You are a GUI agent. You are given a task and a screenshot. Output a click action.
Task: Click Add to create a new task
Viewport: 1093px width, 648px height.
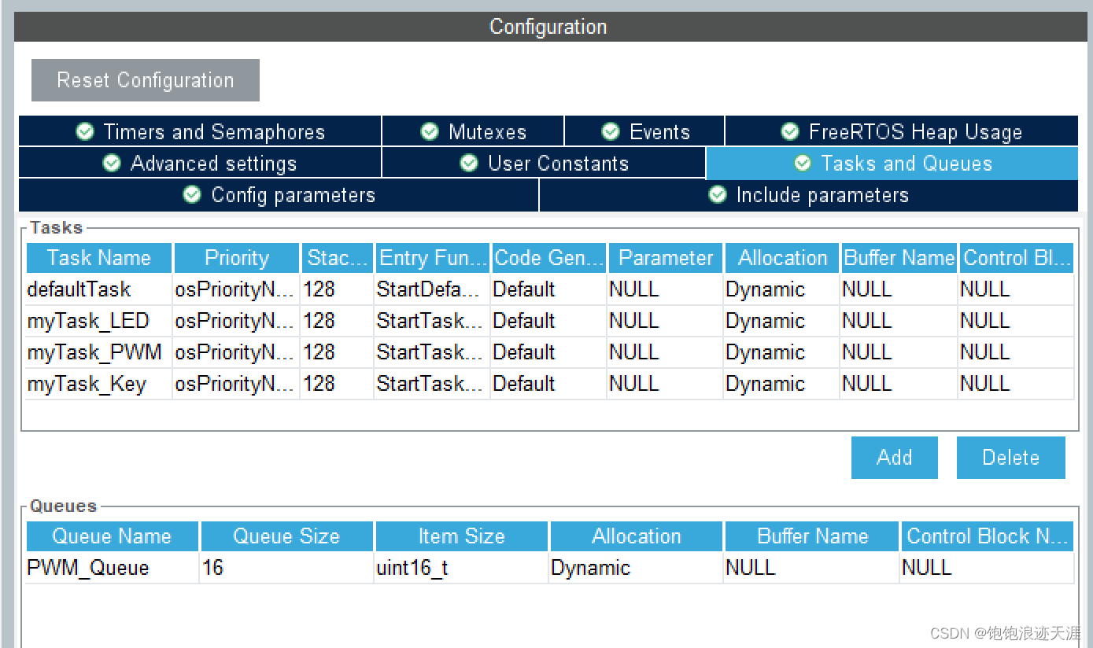pos(894,457)
